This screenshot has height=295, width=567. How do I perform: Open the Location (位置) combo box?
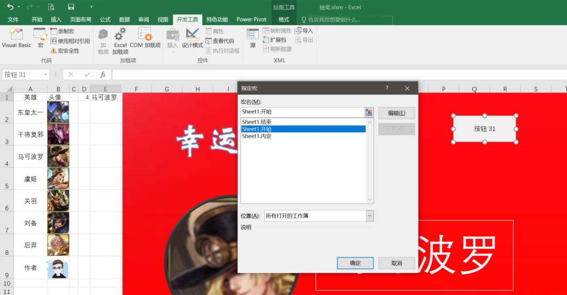tap(319, 216)
